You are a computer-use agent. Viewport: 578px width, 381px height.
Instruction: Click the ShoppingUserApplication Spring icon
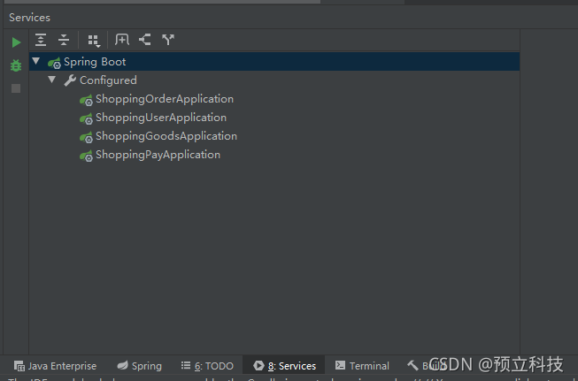(86, 118)
